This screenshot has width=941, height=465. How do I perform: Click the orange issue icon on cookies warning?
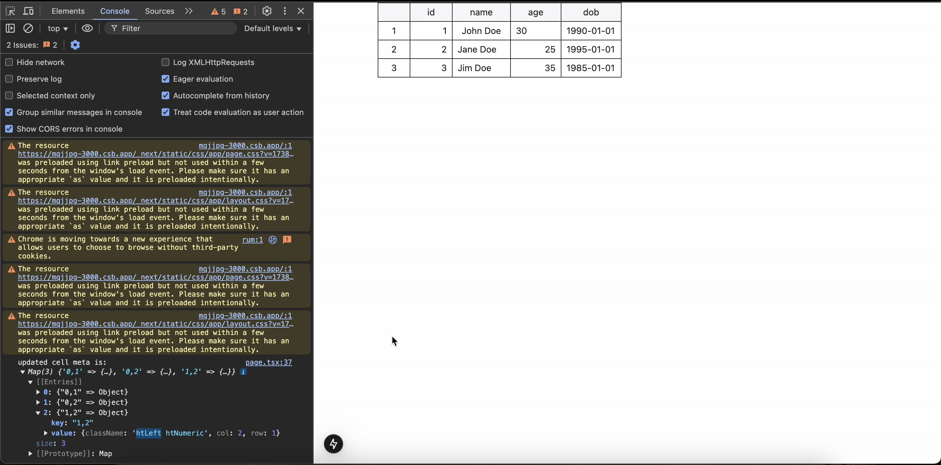[287, 240]
